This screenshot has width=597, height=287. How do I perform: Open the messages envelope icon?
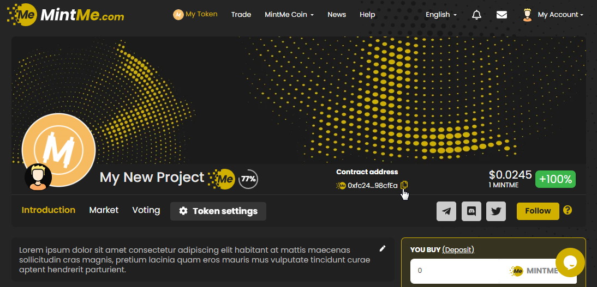tap(502, 15)
